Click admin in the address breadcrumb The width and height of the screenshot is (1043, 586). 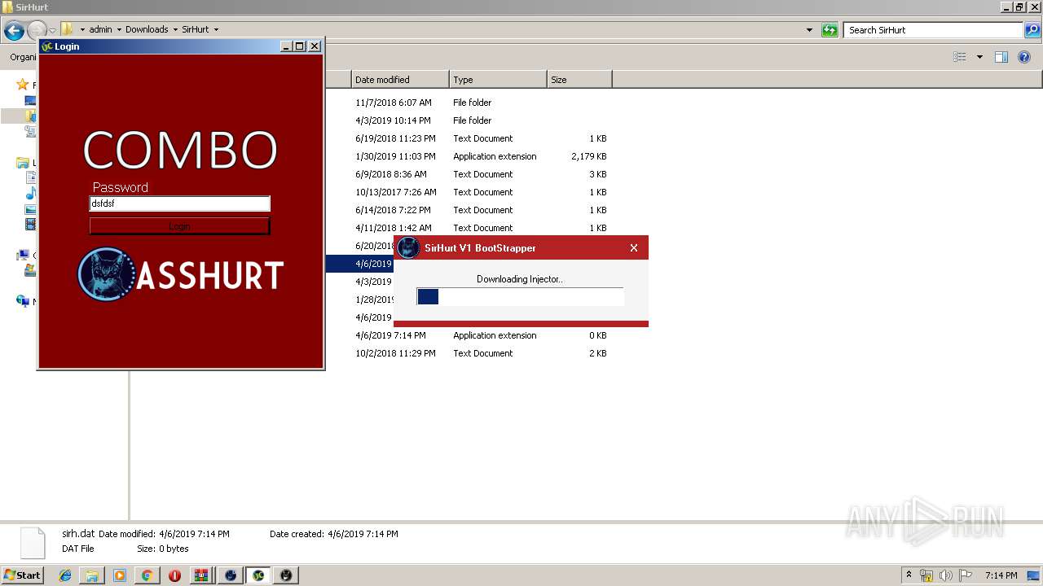pos(100,29)
